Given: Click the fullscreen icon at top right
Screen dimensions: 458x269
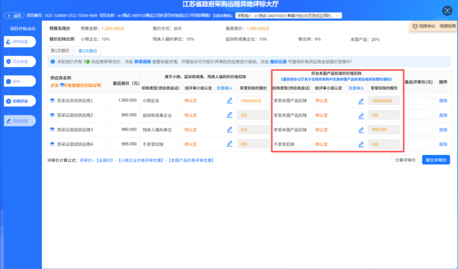Looking at the screenshot, I should 447,11.
